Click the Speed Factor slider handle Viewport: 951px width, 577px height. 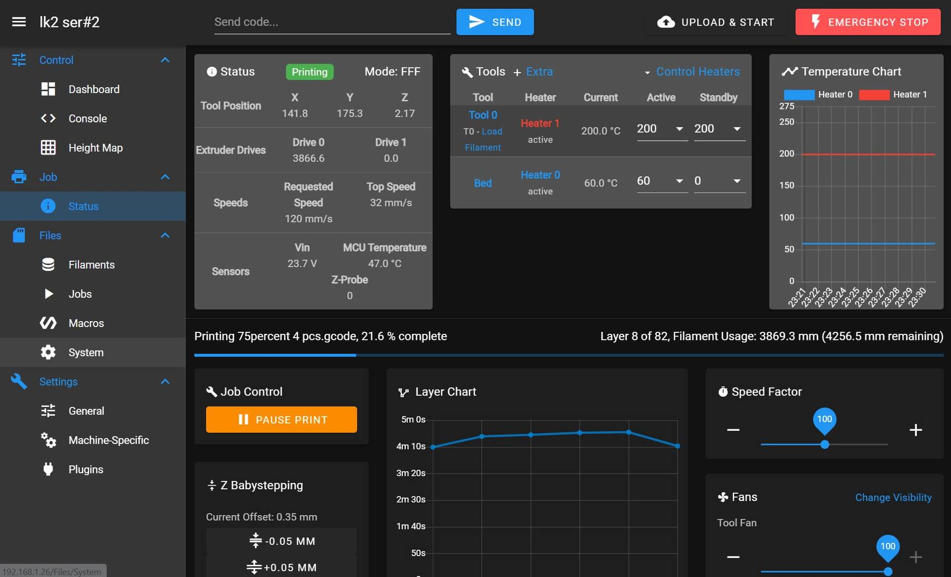(824, 445)
